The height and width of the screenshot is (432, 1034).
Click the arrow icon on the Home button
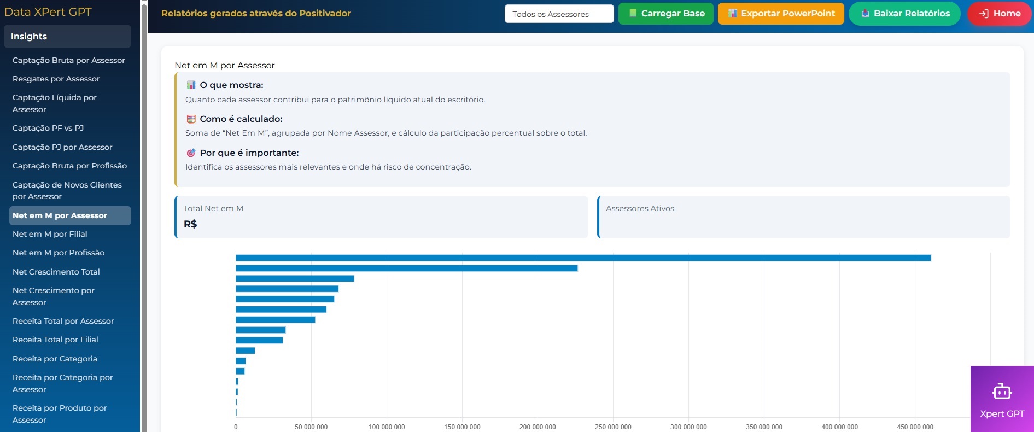point(984,14)
